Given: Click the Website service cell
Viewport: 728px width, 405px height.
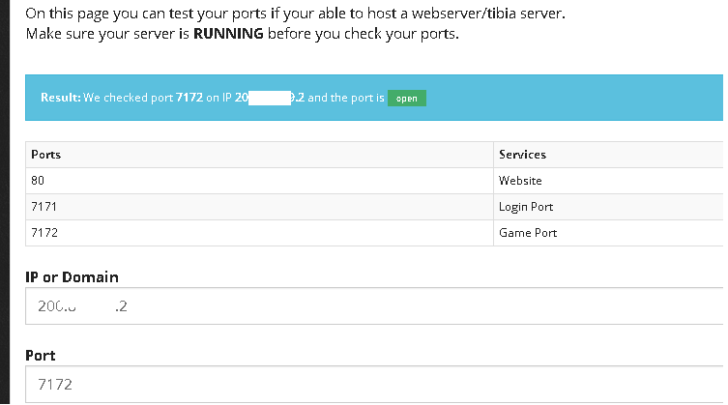Looking at the screenshot, I should (x=608, y=181).
